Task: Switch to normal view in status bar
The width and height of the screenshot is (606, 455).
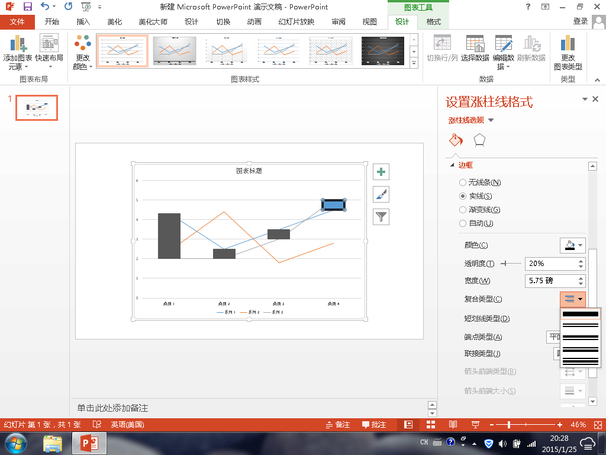Action: [x=408, y=424]
